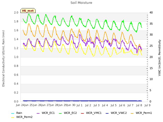Select the WCR_Perm1 legend entry
This screenshot has width=163, height=122.
[x=141, y=113]
